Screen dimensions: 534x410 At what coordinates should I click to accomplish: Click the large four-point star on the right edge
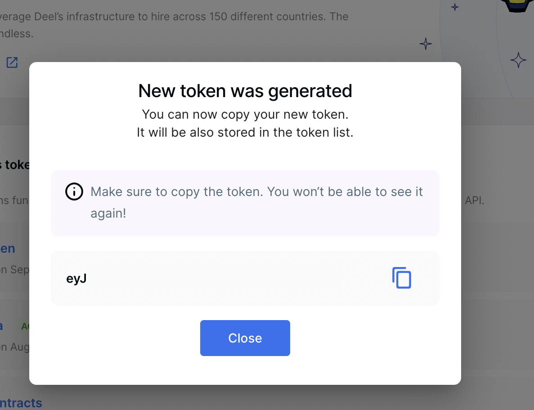tap(518, 60)
